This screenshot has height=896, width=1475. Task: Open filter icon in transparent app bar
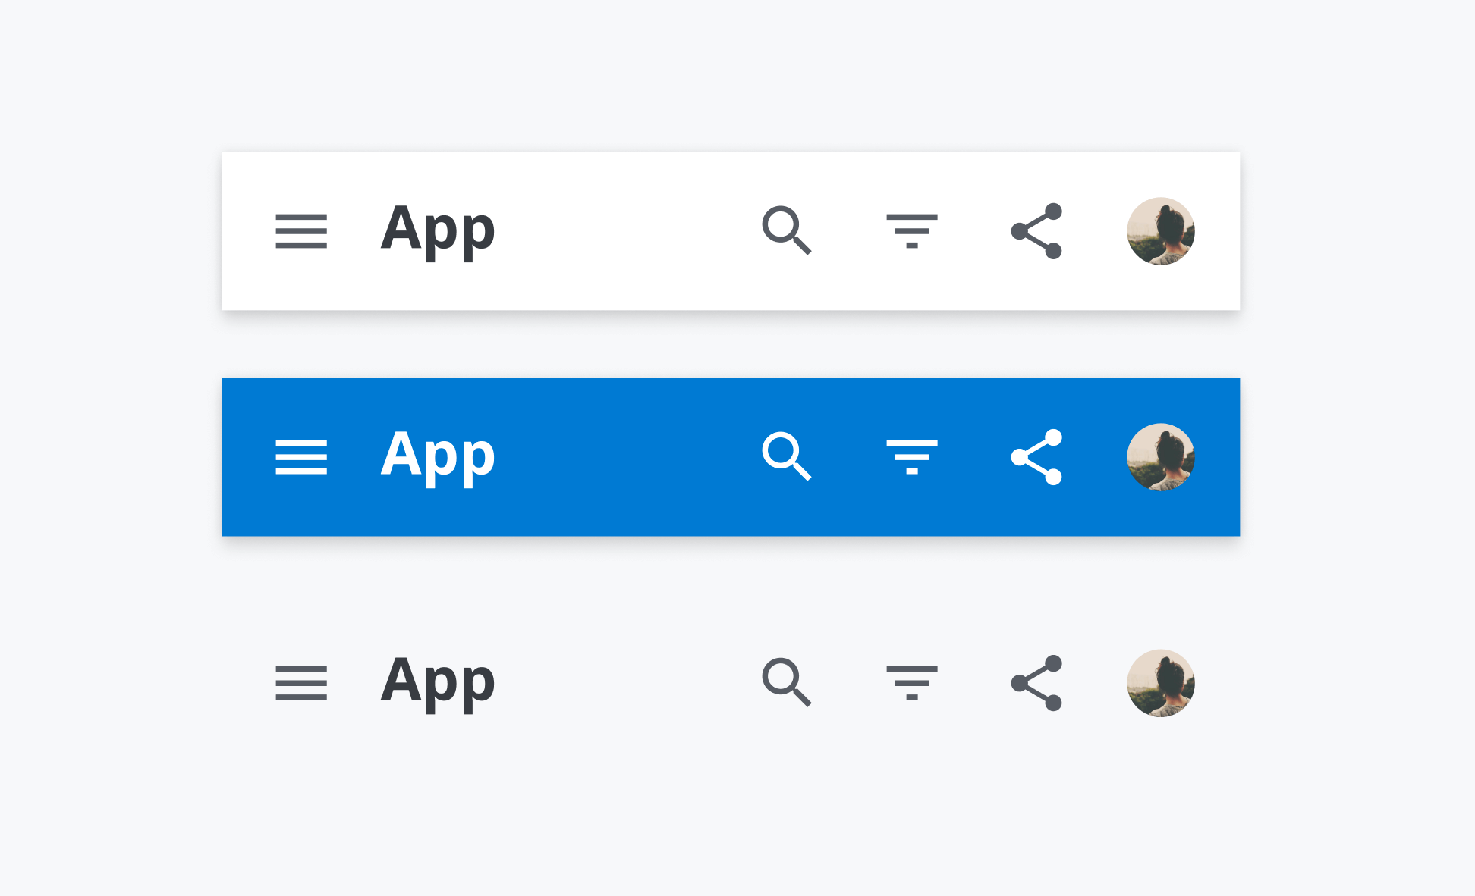[912, 683]
